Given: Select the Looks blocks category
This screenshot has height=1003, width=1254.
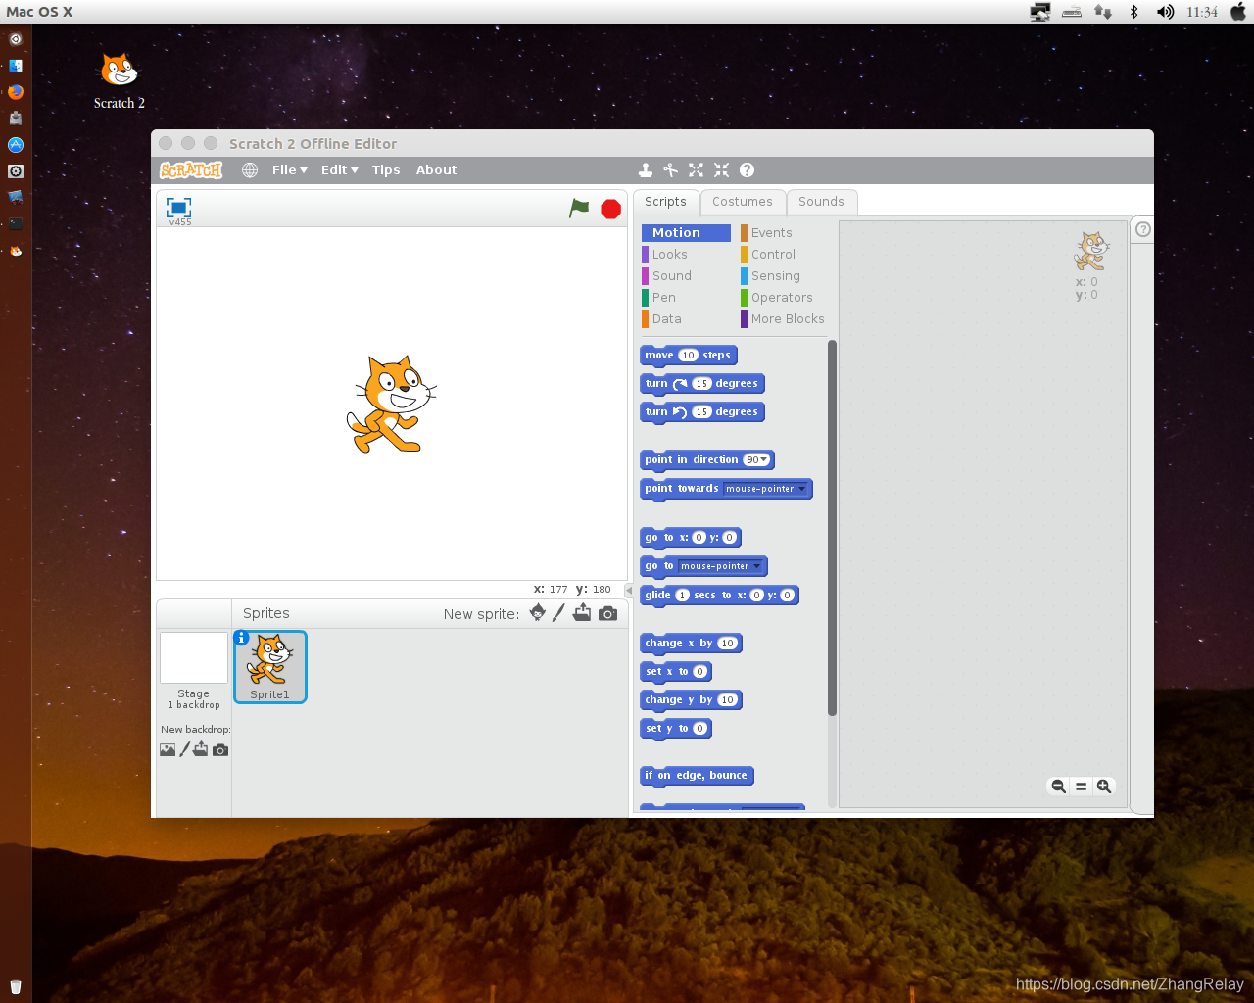Looking at the screenshot, I should pyautogui.click(x=668, y=254).
